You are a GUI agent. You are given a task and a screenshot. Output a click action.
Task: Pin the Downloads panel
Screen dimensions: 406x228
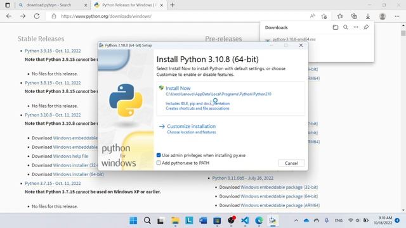[366, 27]
